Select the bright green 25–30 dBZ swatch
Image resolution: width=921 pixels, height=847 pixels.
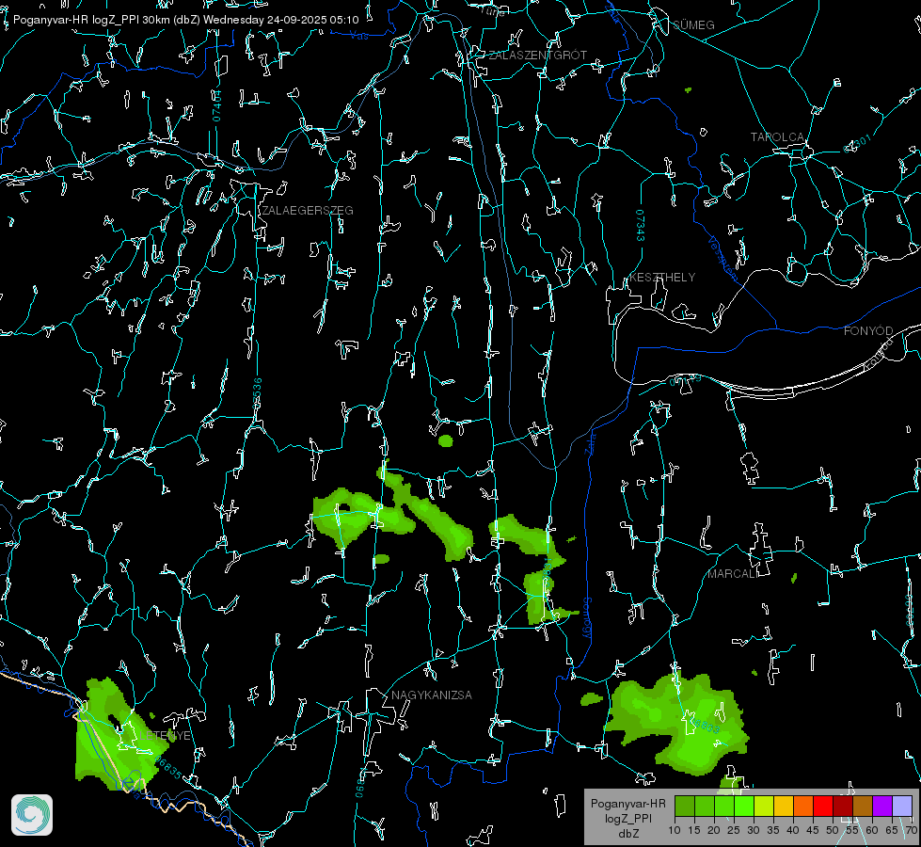pyautogui.click(x=744, y=806)
